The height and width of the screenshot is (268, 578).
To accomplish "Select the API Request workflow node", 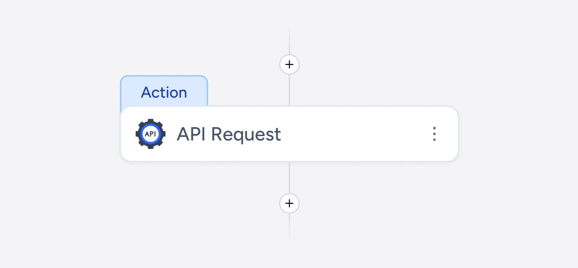I will [289, 134].
